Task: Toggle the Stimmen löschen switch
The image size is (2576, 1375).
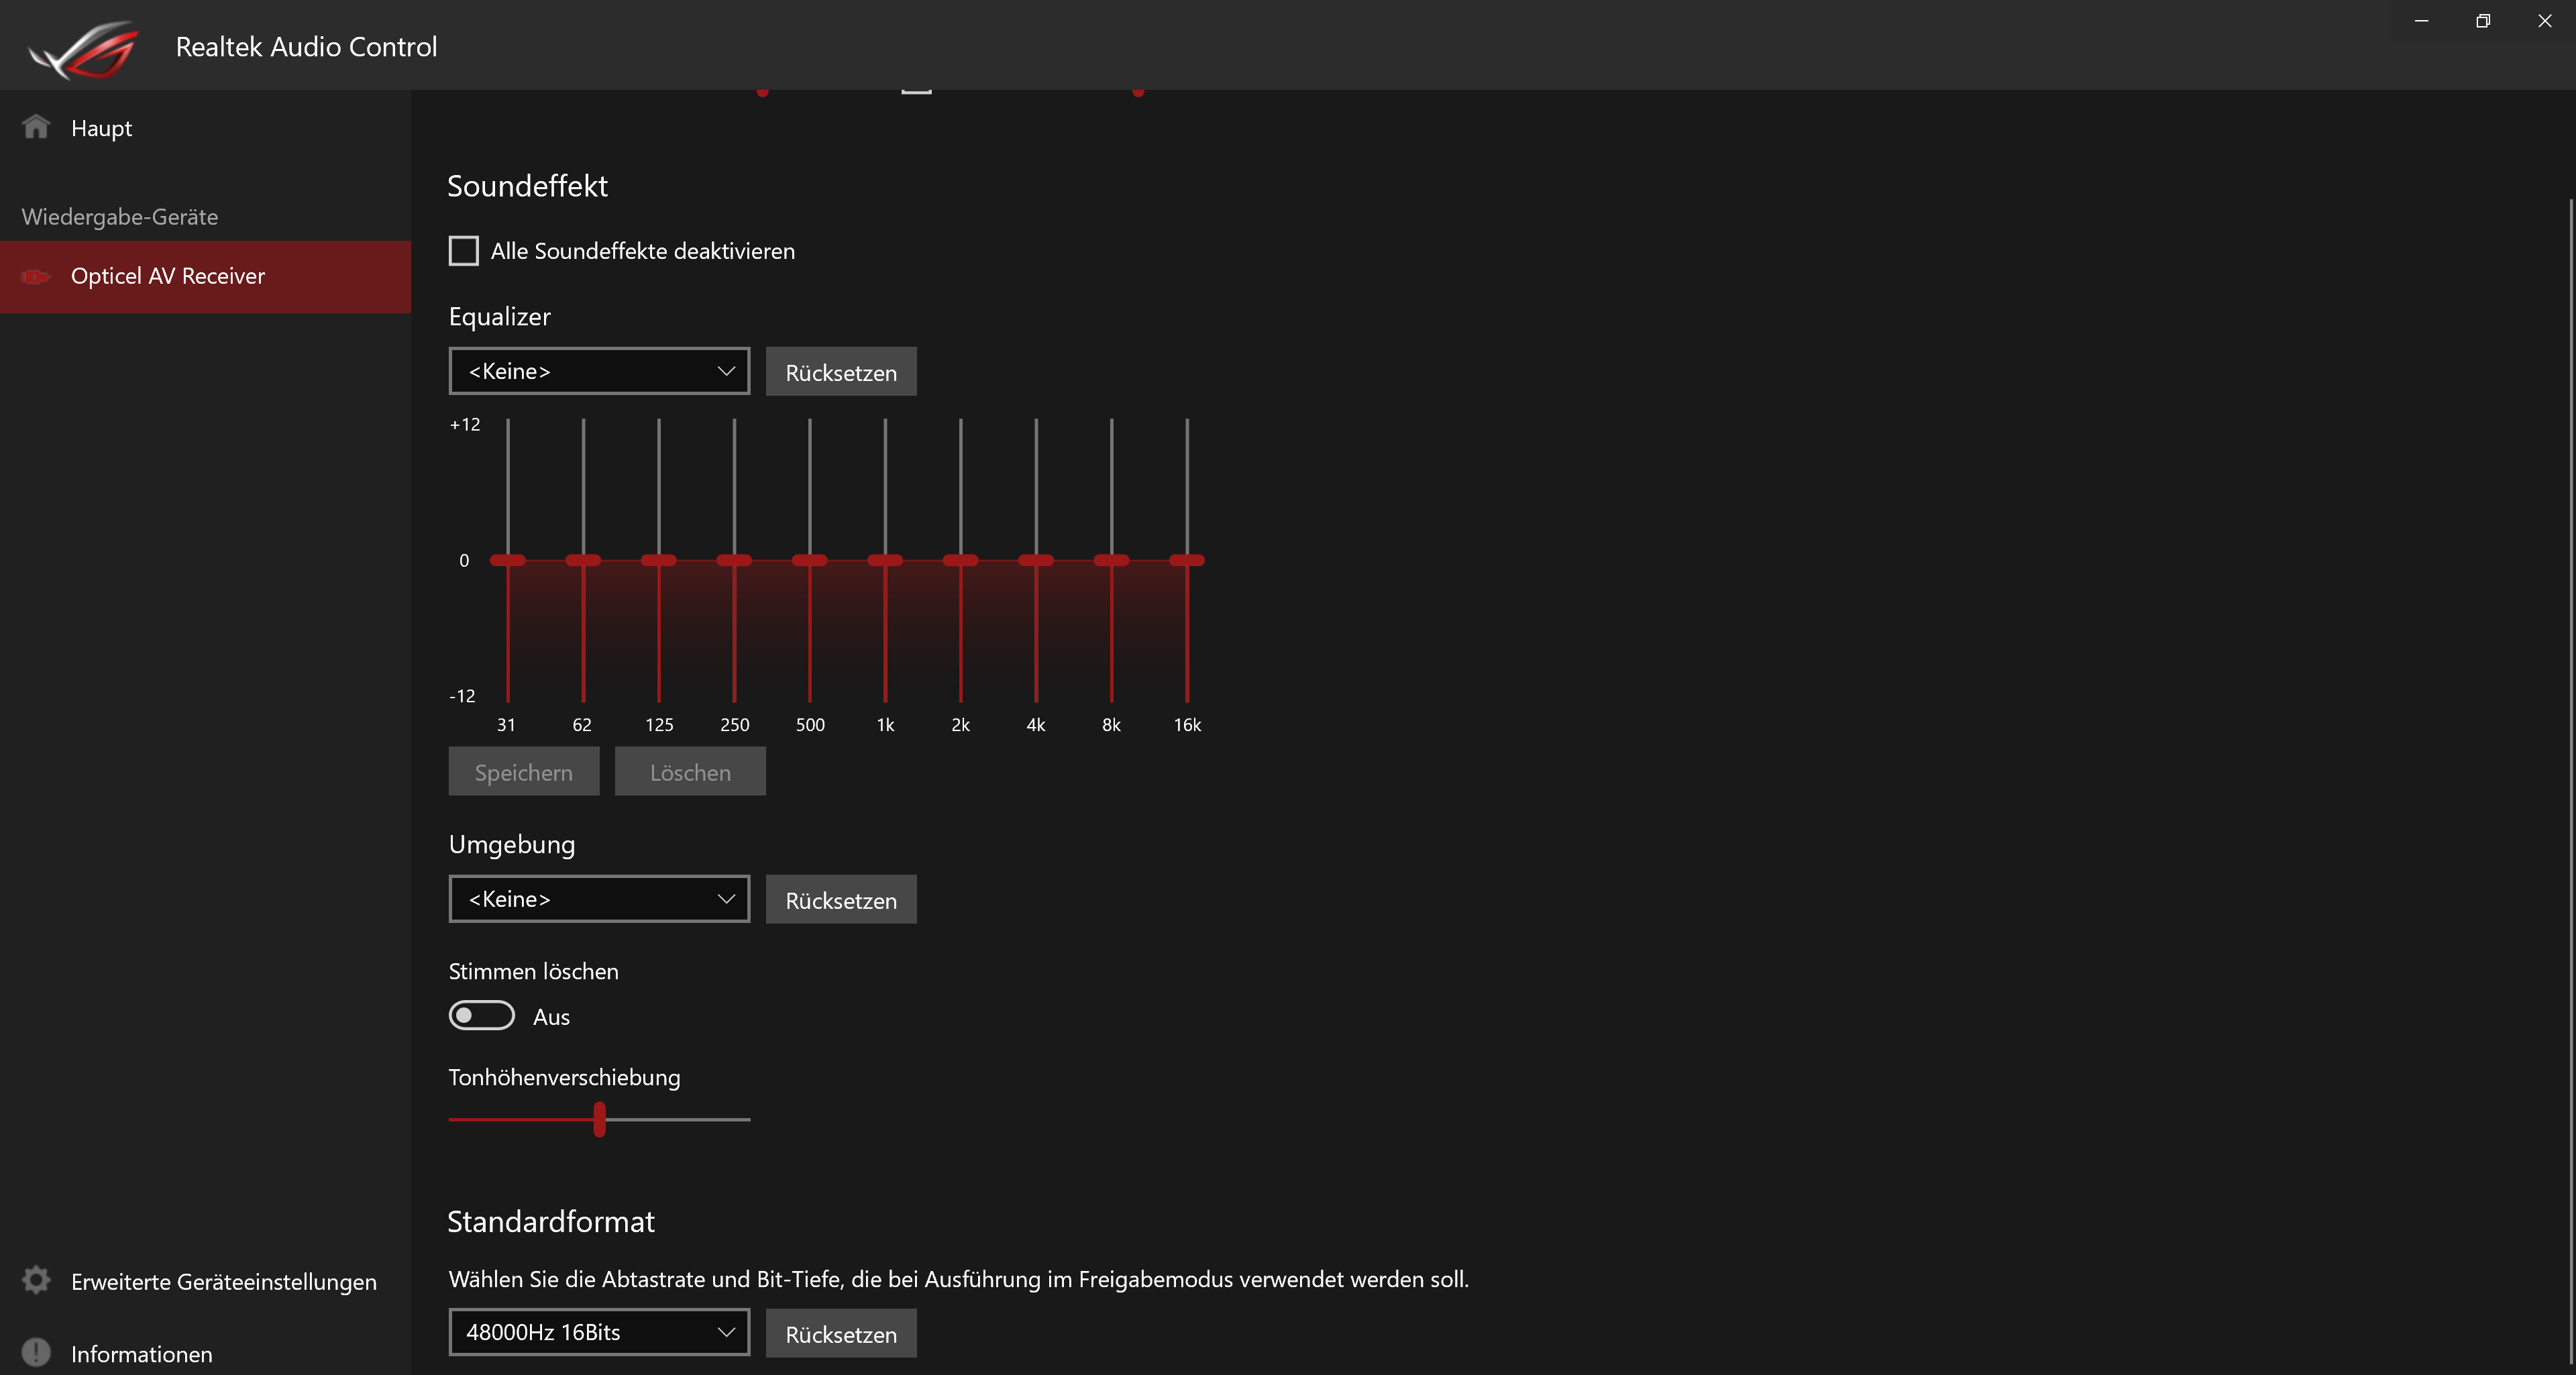Action: (x=482, y=1016)
